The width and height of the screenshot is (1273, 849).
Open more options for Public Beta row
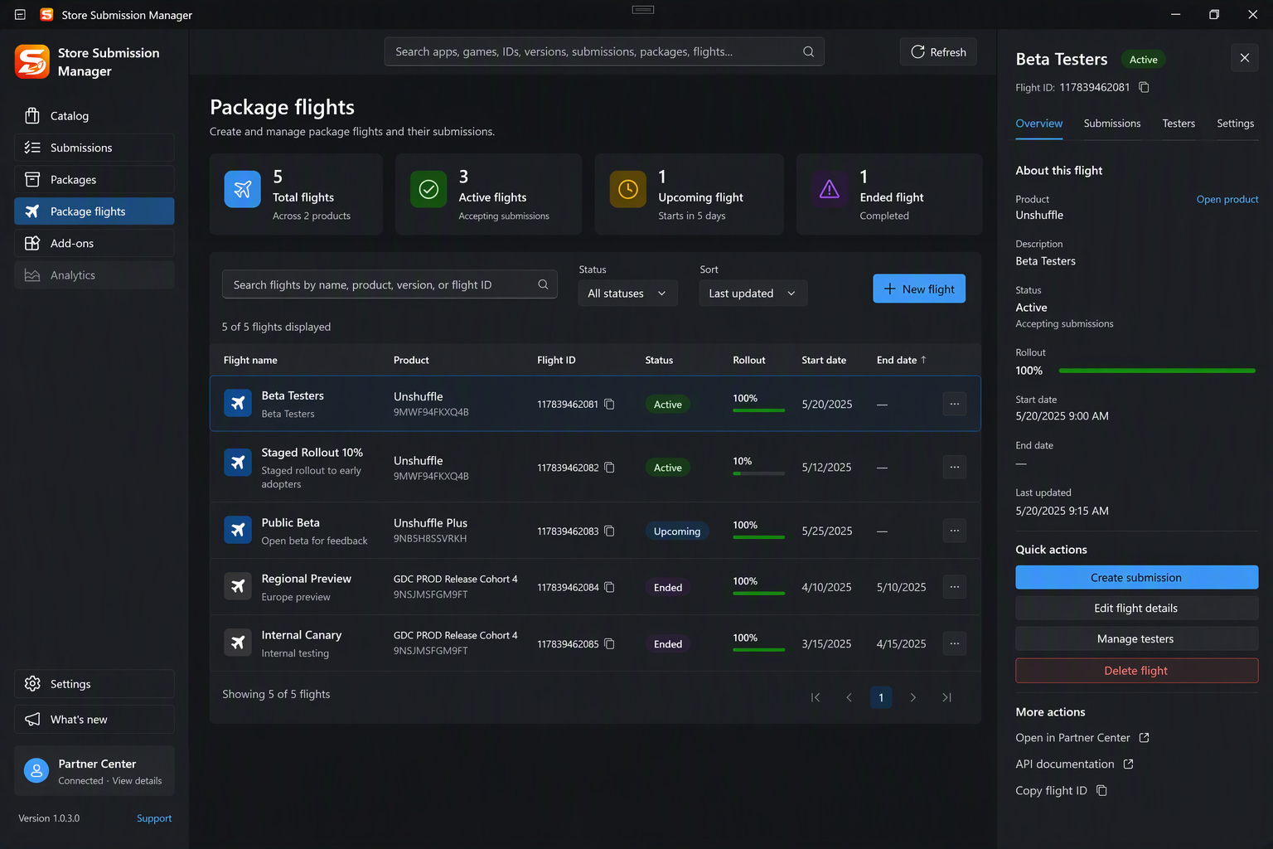[955, 531]
